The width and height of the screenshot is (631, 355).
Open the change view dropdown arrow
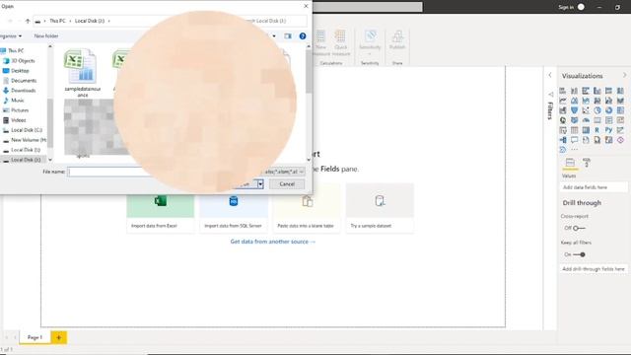[x=274, y=36]
